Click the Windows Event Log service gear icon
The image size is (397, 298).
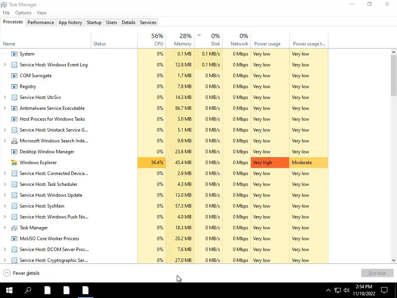pos(14,65)
